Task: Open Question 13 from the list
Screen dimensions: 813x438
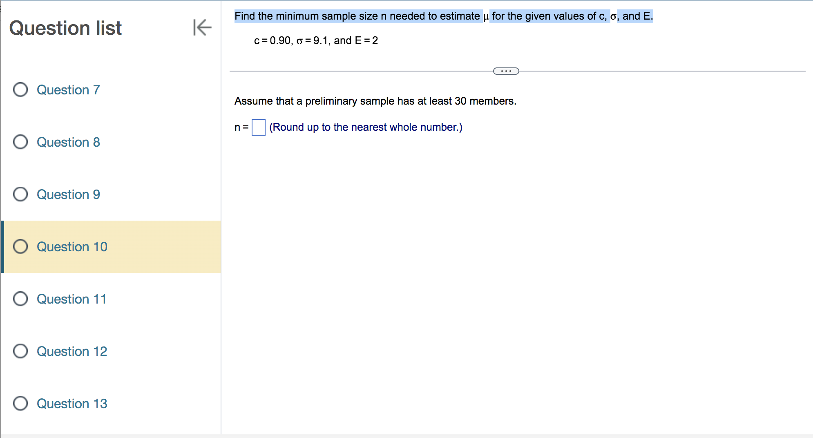Action: coord(72,404)
